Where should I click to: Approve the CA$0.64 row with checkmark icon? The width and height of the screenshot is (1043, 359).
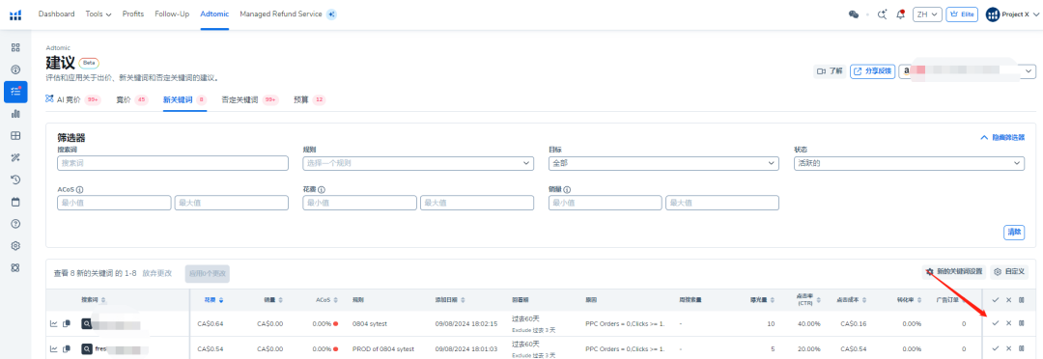click(995, 323)
